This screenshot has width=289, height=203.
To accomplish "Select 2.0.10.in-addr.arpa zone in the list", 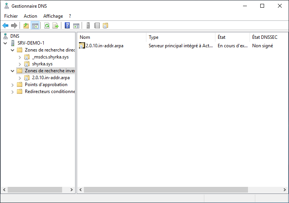I will pyautogui.click(x=104, y=45).
